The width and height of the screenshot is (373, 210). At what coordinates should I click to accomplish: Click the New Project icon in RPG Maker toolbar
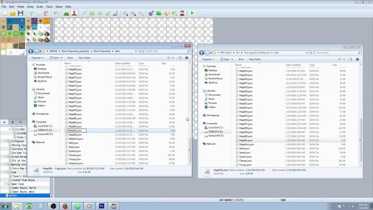click(x=5, y=13)
